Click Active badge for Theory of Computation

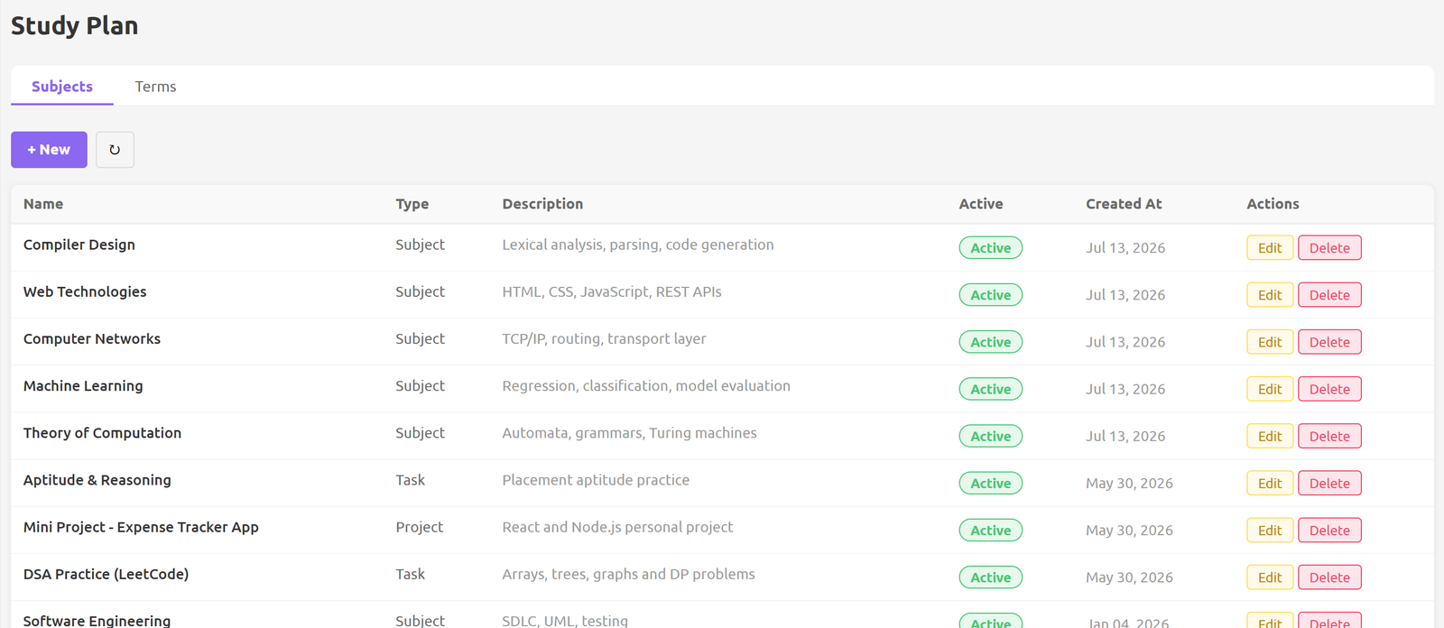(991, 436)
